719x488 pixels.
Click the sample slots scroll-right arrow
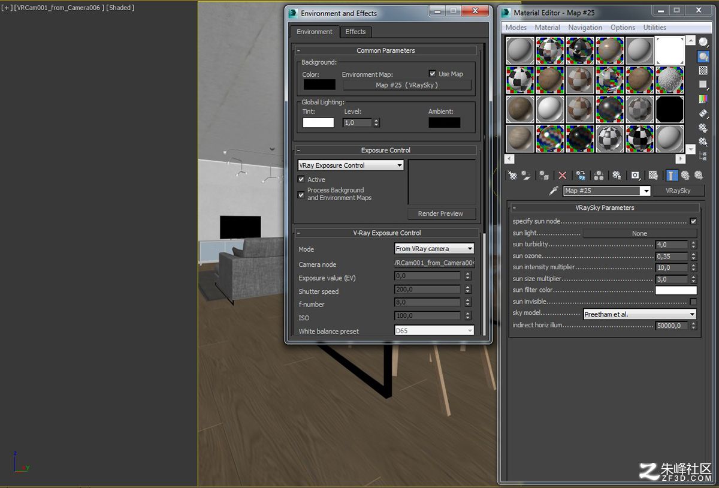(680, 159)
